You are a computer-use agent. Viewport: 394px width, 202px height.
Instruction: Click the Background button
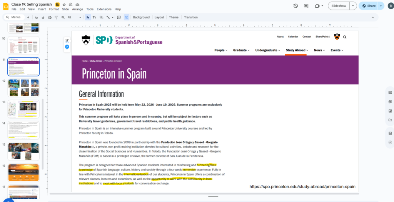coord(141,17)
